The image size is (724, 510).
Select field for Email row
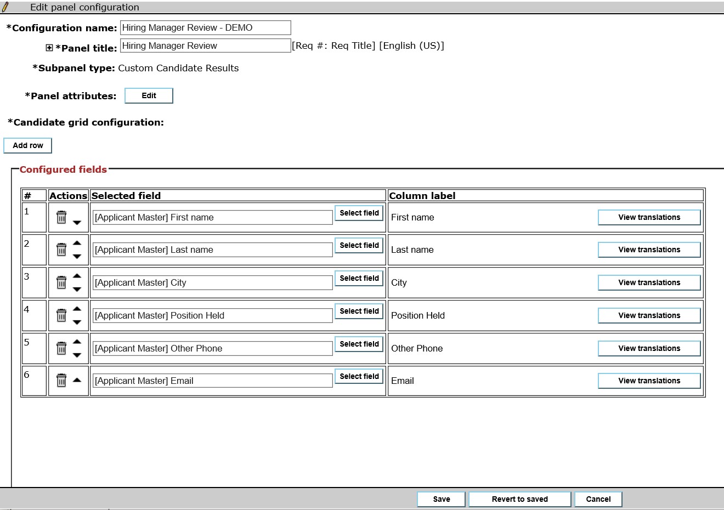(x=359, y=376)
